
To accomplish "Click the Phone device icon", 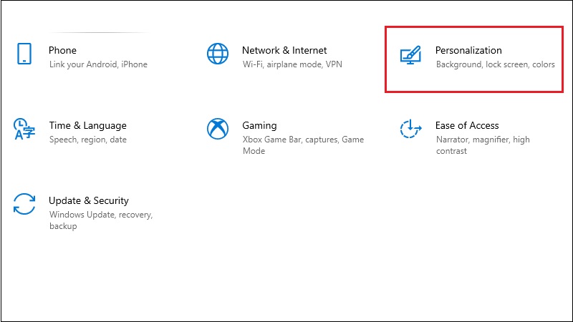I will [24, 54].
